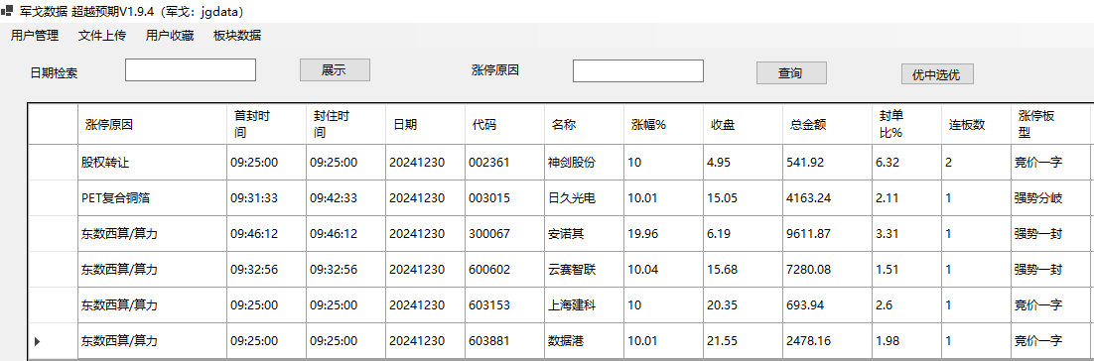The height and width of the screenshot is (361, 1094).
Task: Click the total amount 9611.87 cell
Action: point(828,233)
